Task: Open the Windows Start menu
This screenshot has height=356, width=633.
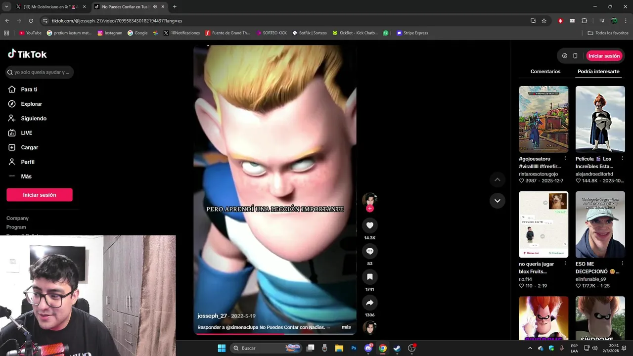Action: click(x=222, y=348)
